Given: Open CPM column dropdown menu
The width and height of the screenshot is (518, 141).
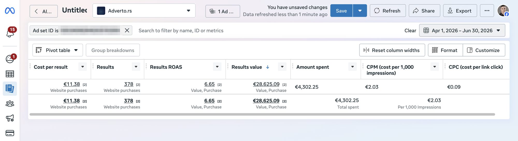Looking at the screenshot, I should click(x=435, y=67).
